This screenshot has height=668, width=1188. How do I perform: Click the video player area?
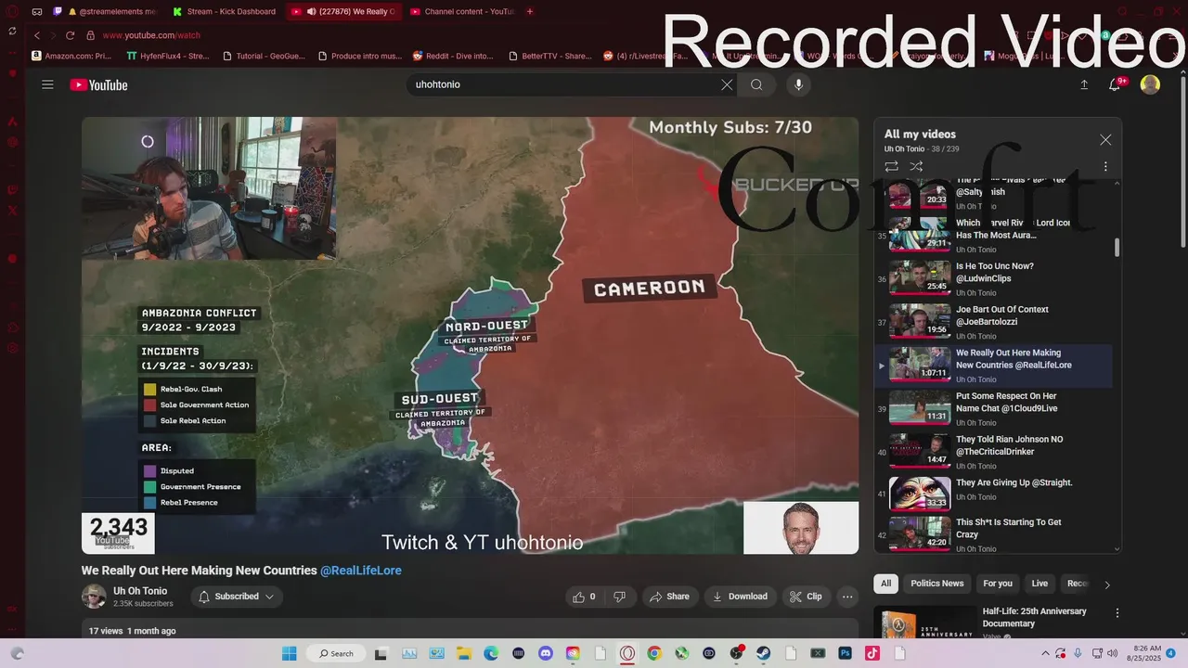470,335
